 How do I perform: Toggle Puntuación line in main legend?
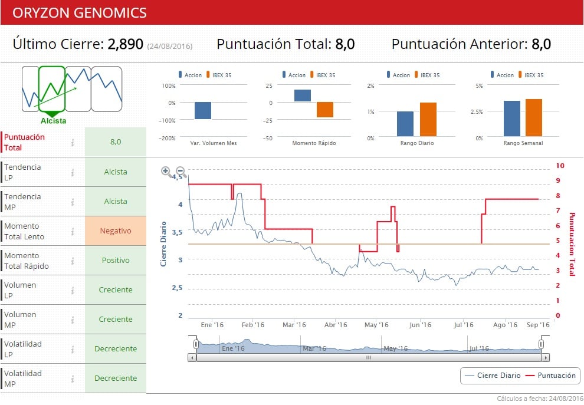550,375
